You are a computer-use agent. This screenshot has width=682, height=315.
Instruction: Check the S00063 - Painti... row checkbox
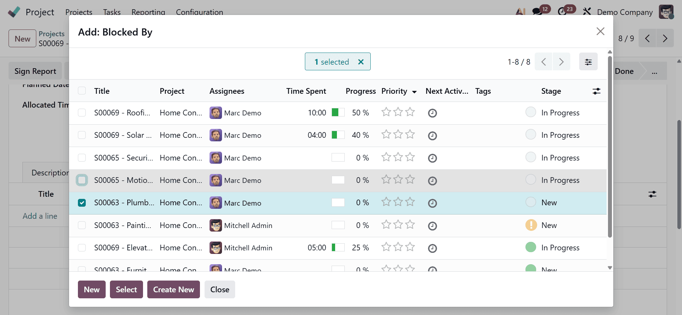click(82, 225)
